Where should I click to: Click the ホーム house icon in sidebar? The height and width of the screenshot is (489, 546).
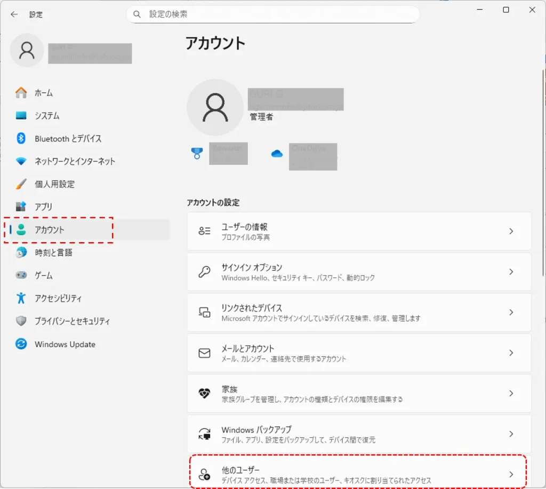21,93
